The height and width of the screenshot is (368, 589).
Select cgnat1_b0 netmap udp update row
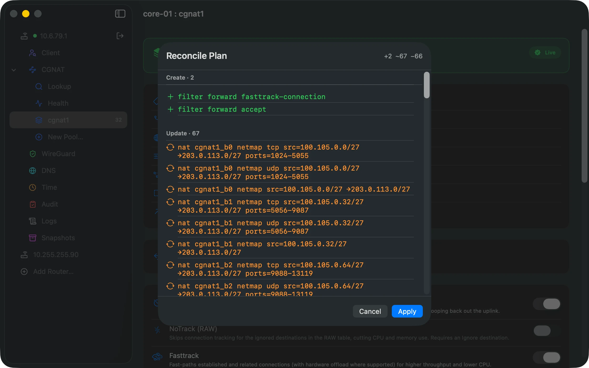click(x=290, y=172)
